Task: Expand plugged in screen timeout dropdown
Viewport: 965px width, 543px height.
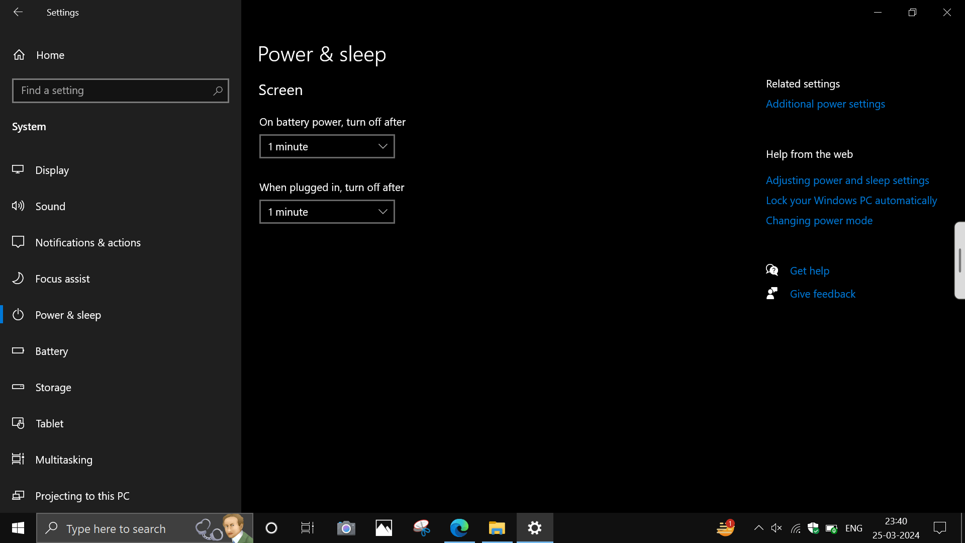Action: [x=327, y=212]
